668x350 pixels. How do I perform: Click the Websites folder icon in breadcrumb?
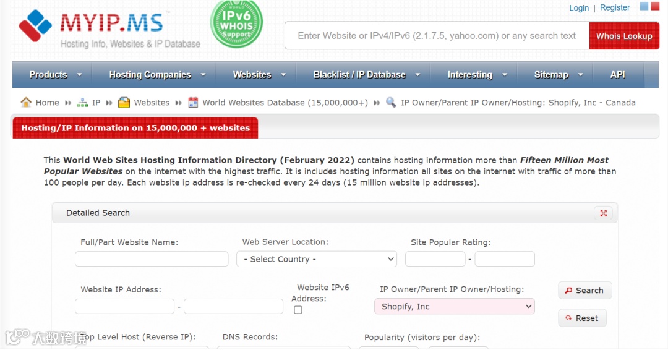(x=124, y=103)
